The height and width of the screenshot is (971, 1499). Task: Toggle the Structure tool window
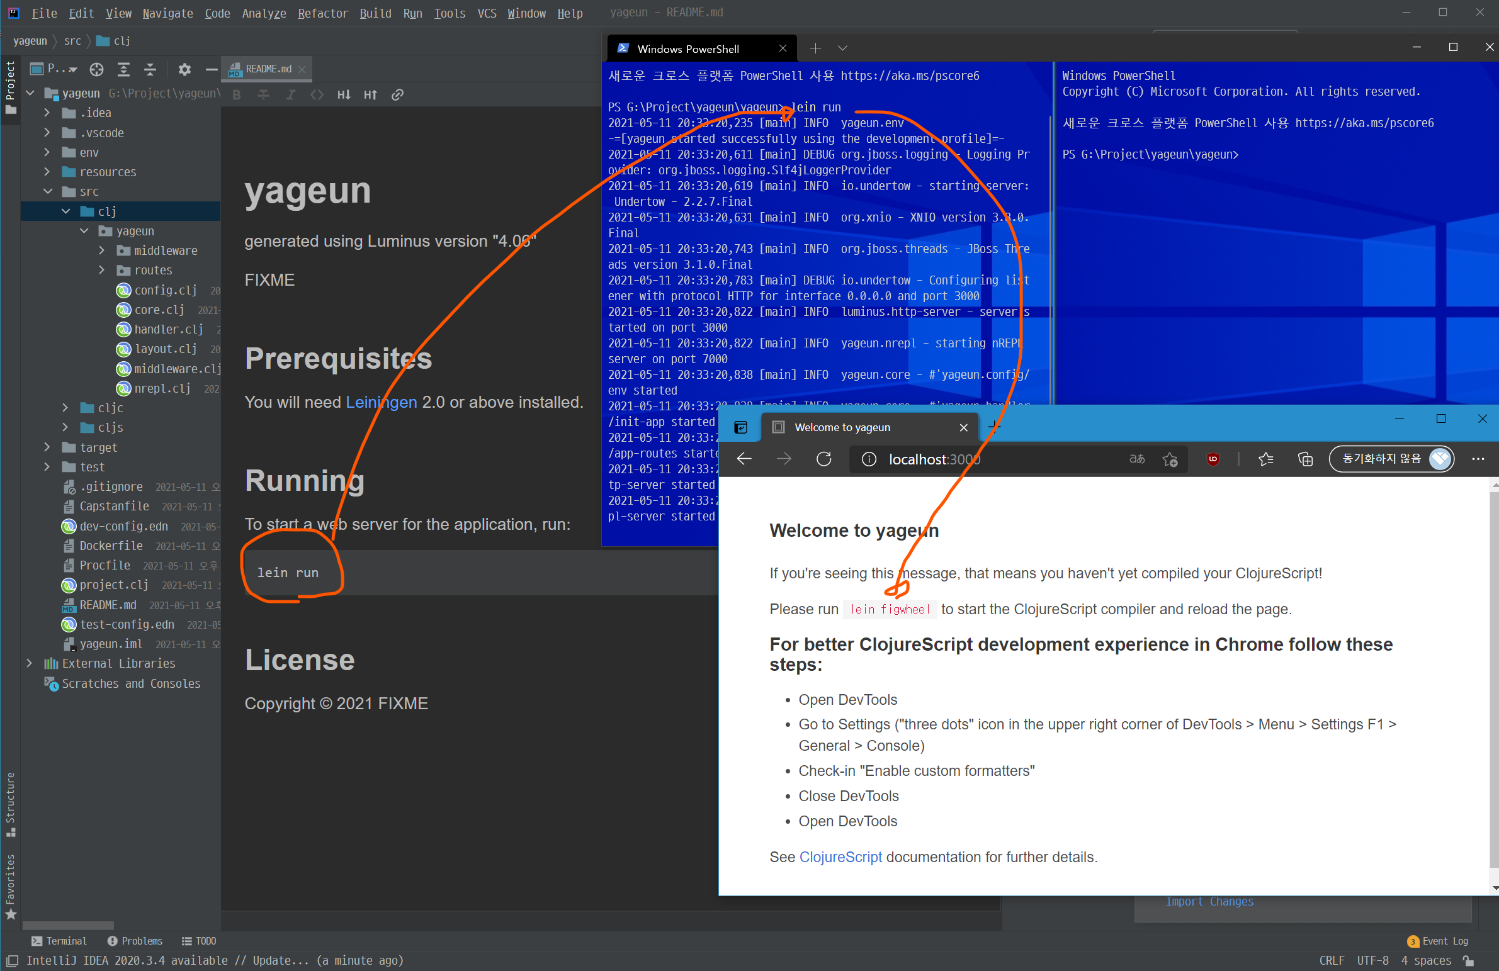coord(10,804)
